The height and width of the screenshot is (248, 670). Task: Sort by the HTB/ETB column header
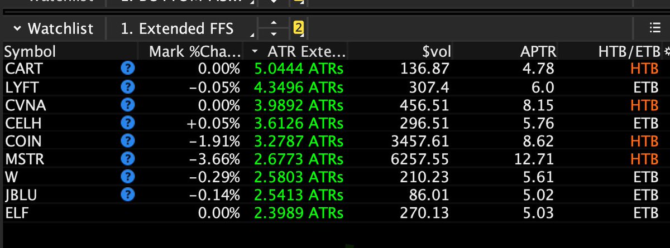(629, 52)
